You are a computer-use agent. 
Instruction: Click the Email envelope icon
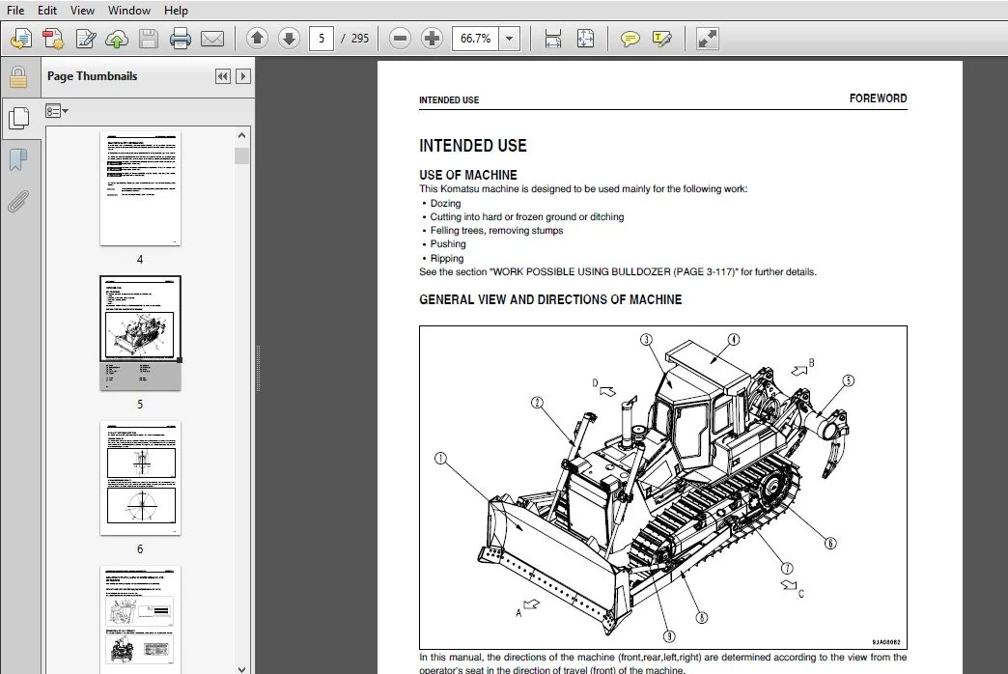(x=212, y=39)
